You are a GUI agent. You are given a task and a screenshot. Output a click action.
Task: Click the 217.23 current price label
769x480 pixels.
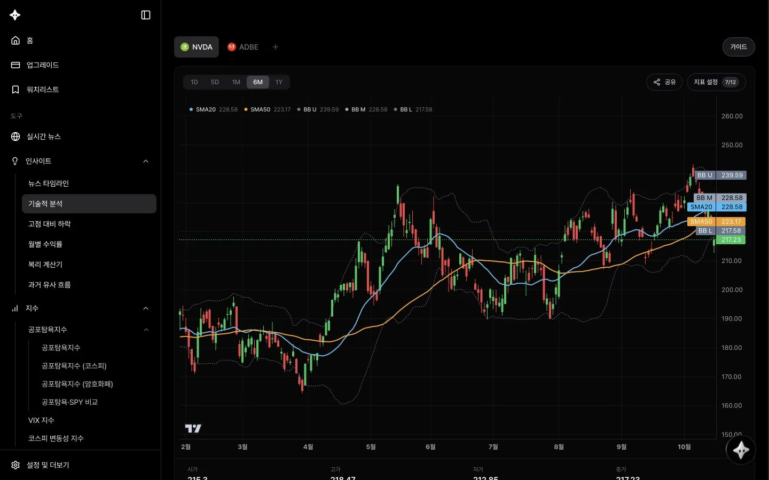click(731, 240)
